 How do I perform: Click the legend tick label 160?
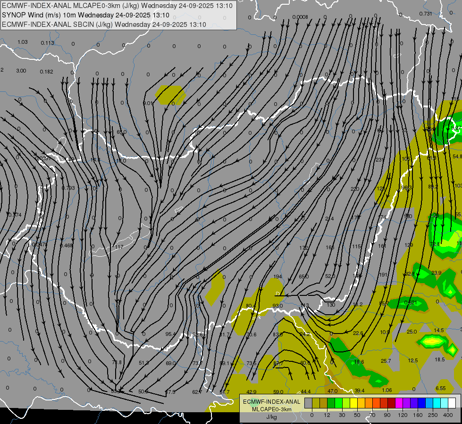(x=418, y=415)
